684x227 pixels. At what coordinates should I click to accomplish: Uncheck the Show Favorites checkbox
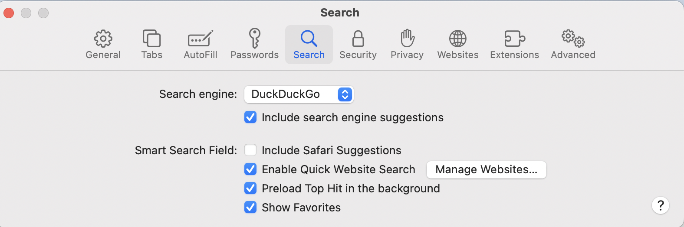(x=250, y=208)
